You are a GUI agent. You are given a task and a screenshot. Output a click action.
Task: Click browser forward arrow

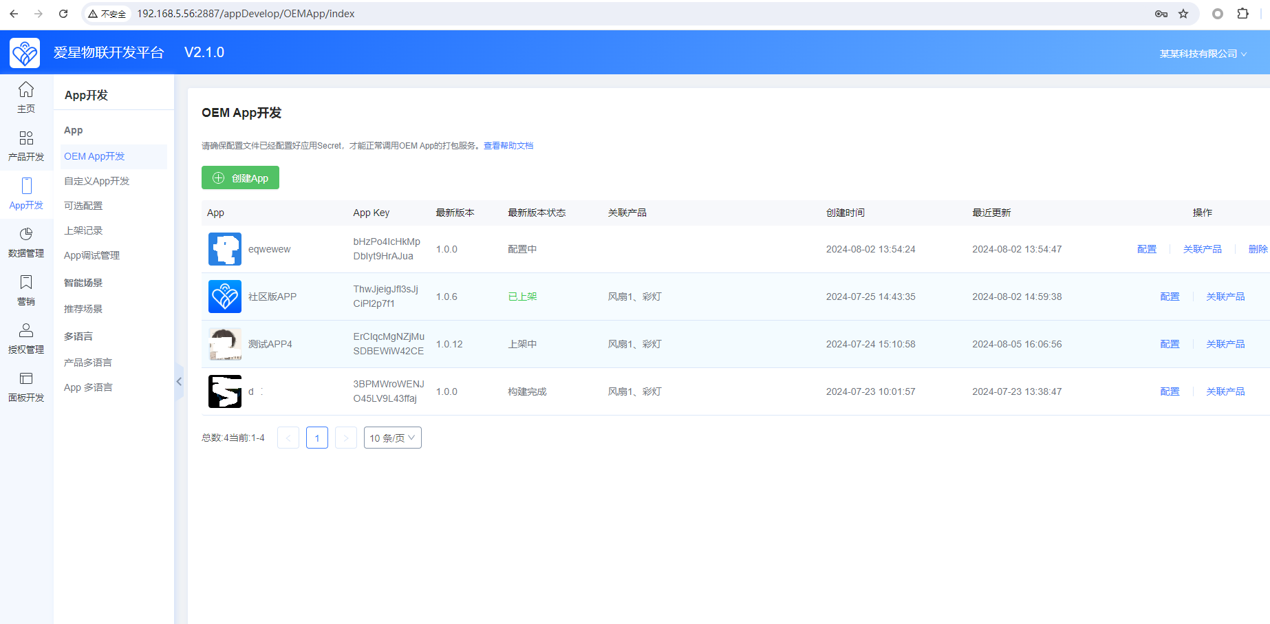[x=39, y=14]
